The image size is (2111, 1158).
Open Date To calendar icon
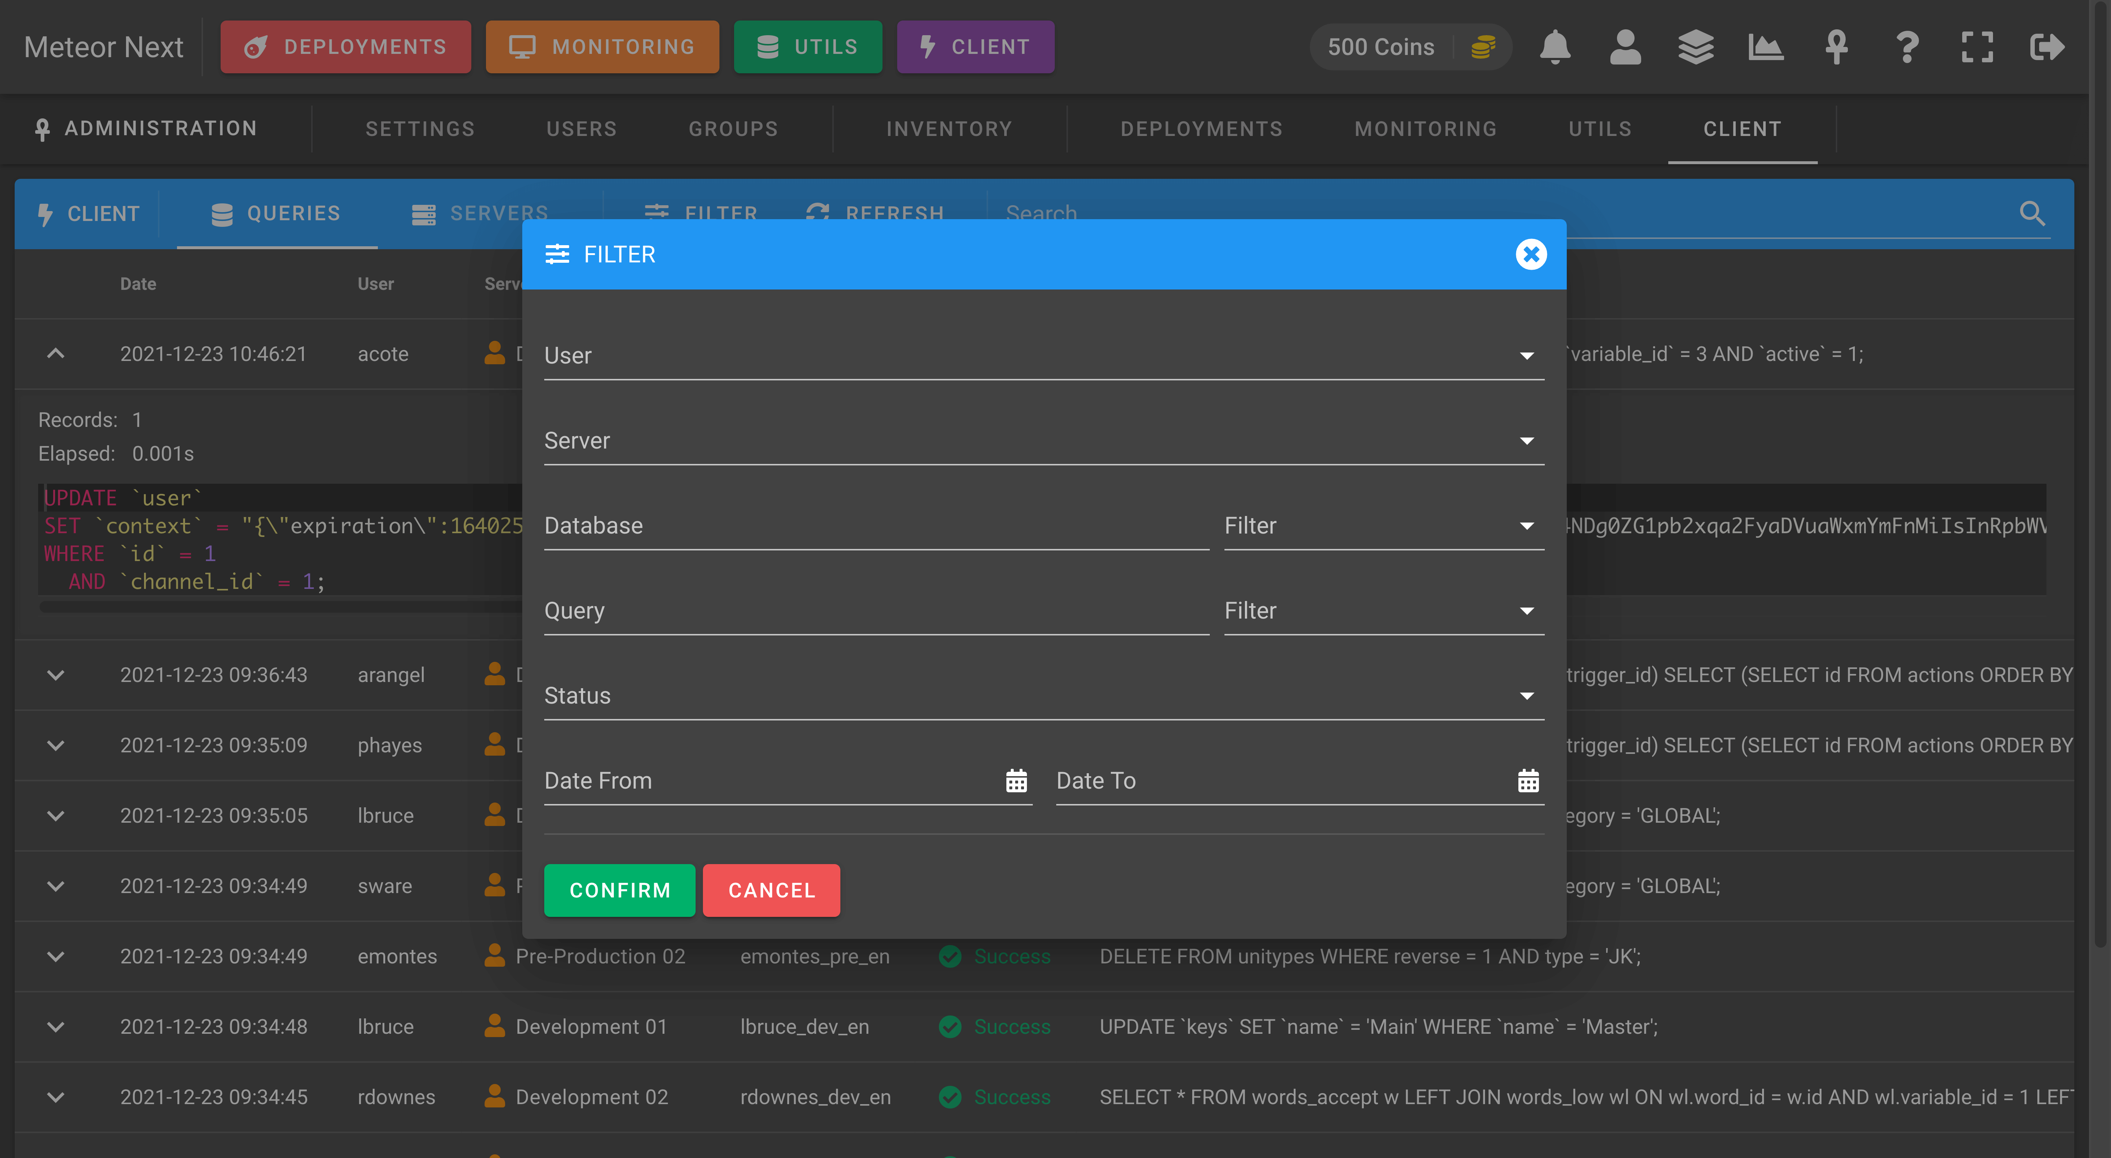pyautogui.click(x=1528, y=781)
